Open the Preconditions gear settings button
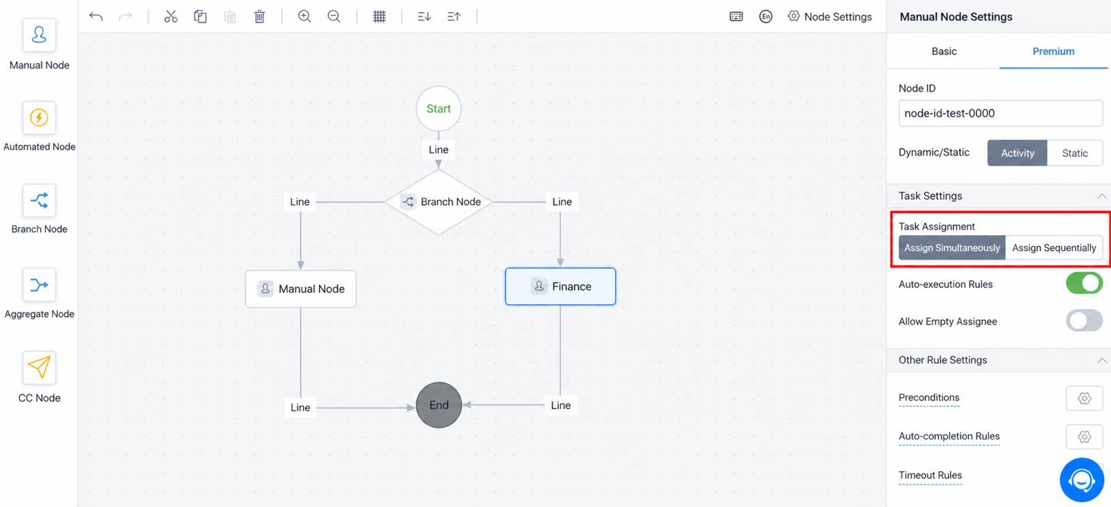The width and height of the screenshot is (1111, 507). coord(1084,398)
